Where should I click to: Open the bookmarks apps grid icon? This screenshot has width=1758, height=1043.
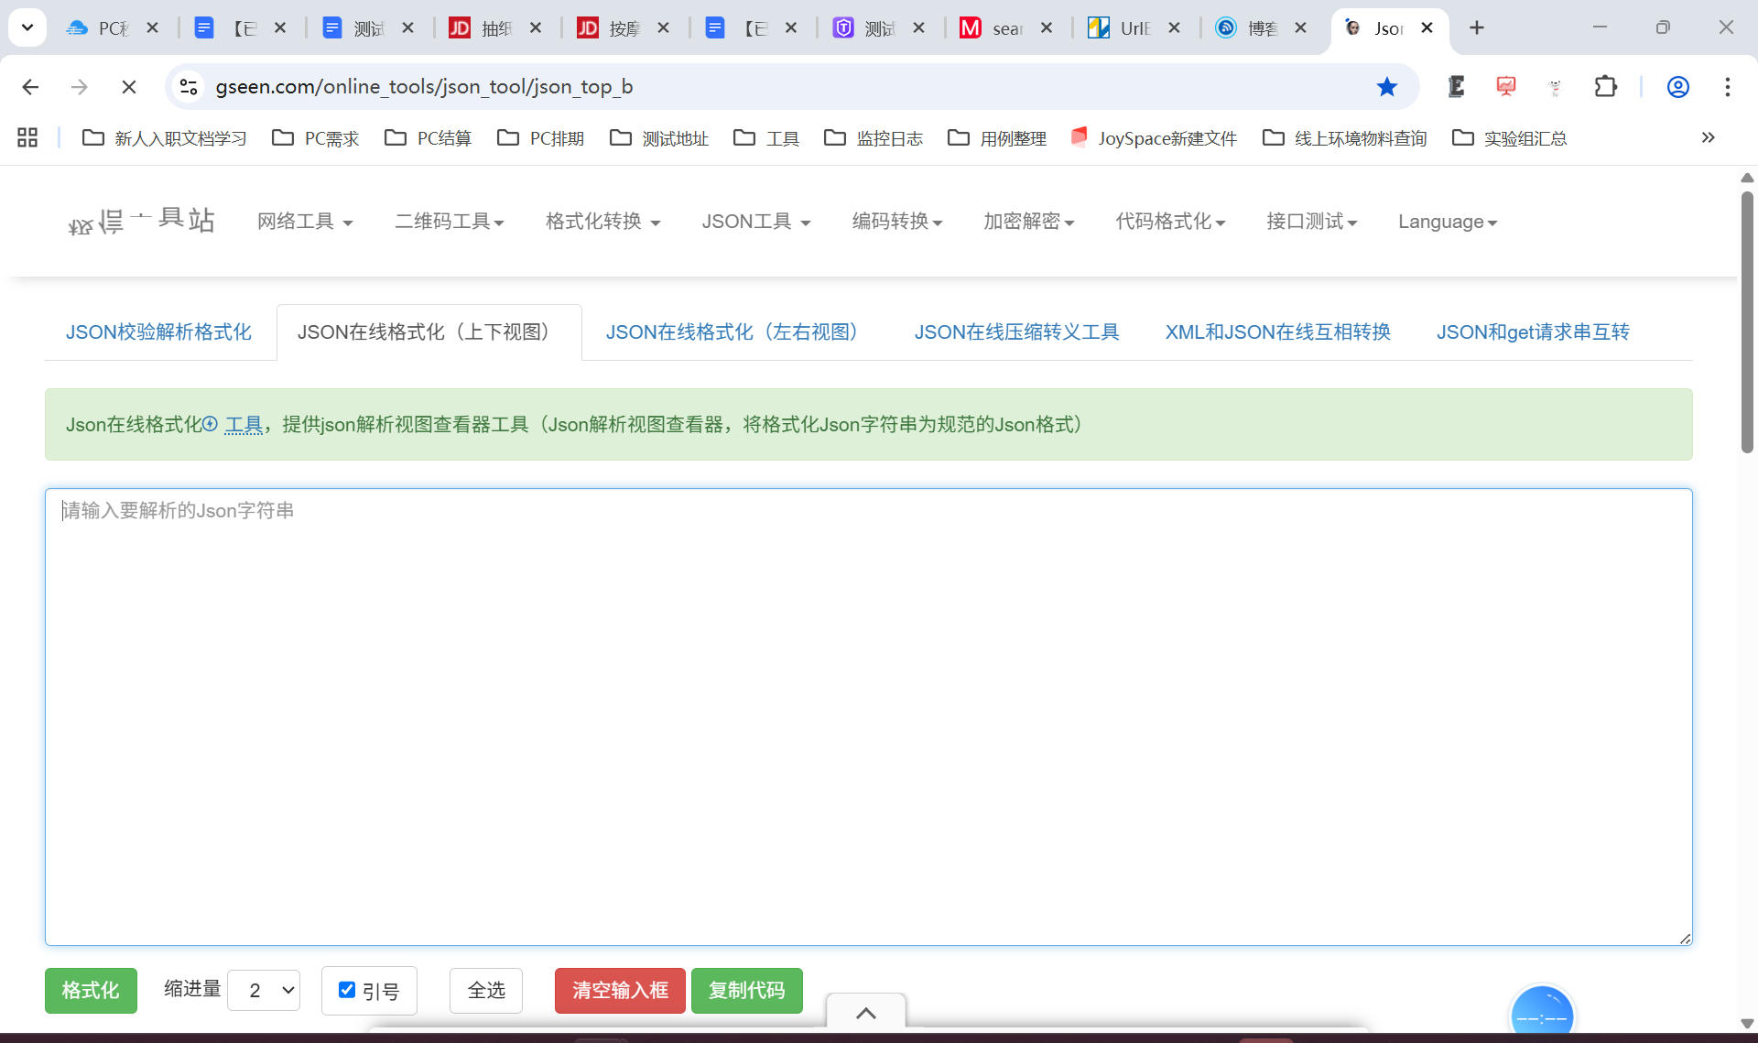[27, 138]
